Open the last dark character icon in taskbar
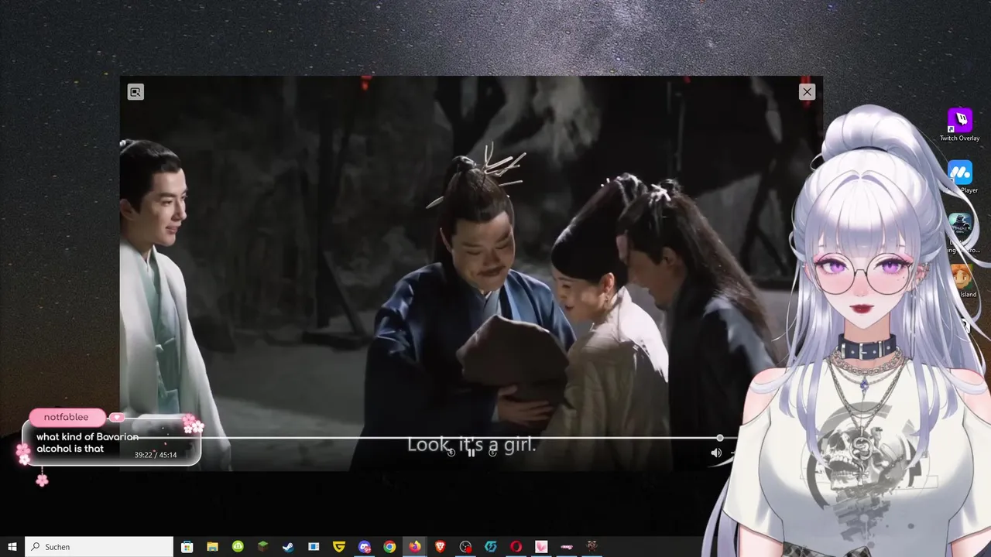 pyautogui.click(x=592, y=547)
